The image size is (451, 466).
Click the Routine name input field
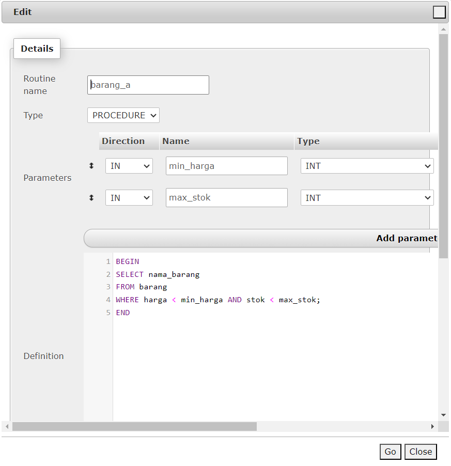click(148, 85)
